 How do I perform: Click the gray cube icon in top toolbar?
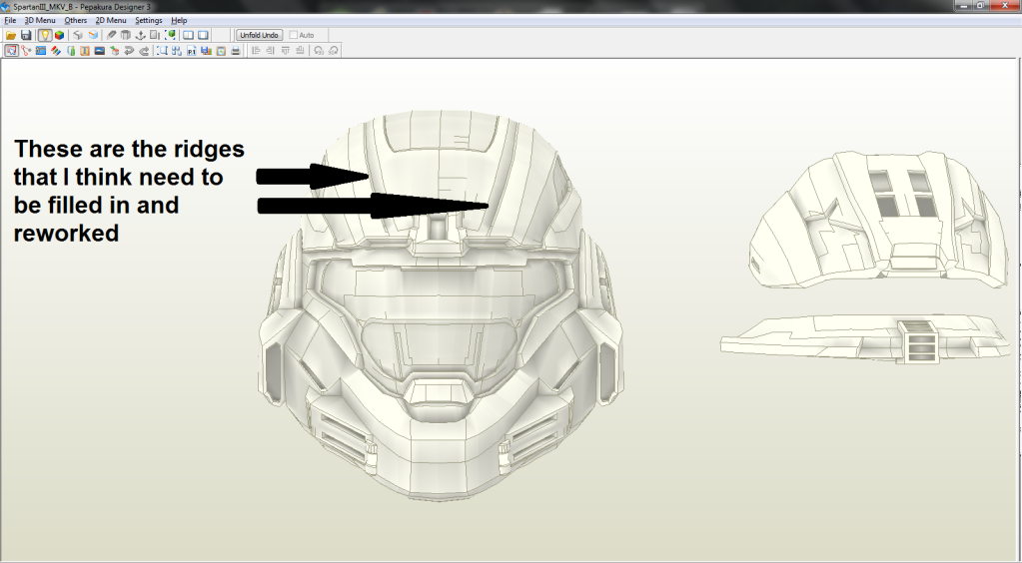point(78,35)
